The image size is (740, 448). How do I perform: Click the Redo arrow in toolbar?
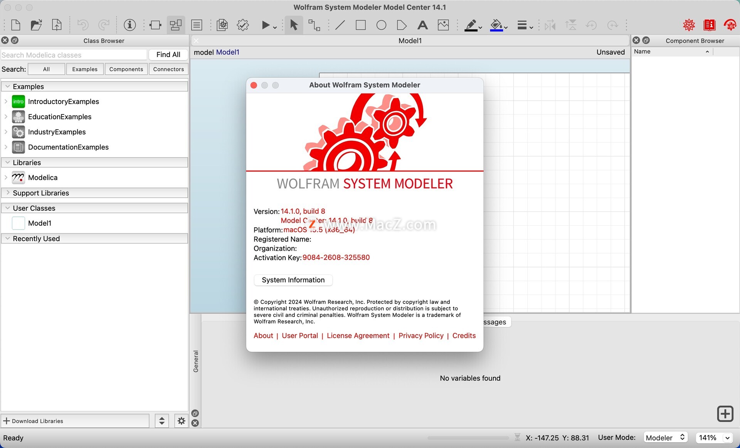click(103, 25)
